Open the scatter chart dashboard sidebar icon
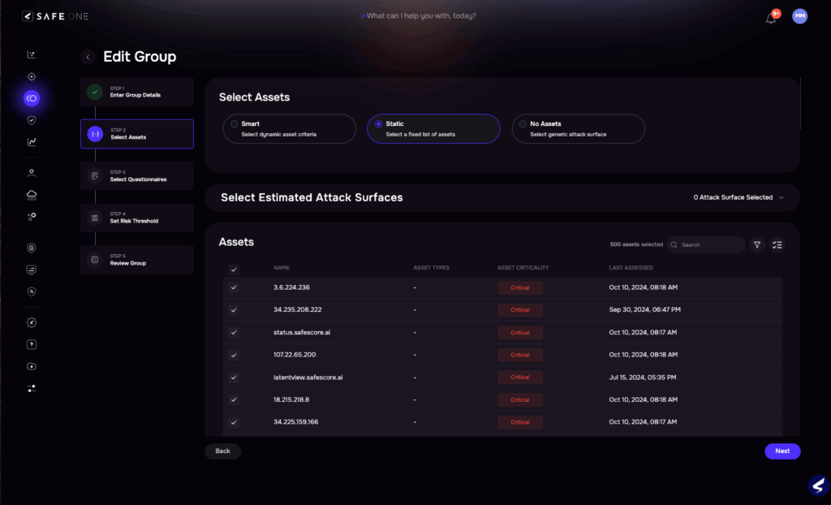The image size is (831, 505). (32, 54)
